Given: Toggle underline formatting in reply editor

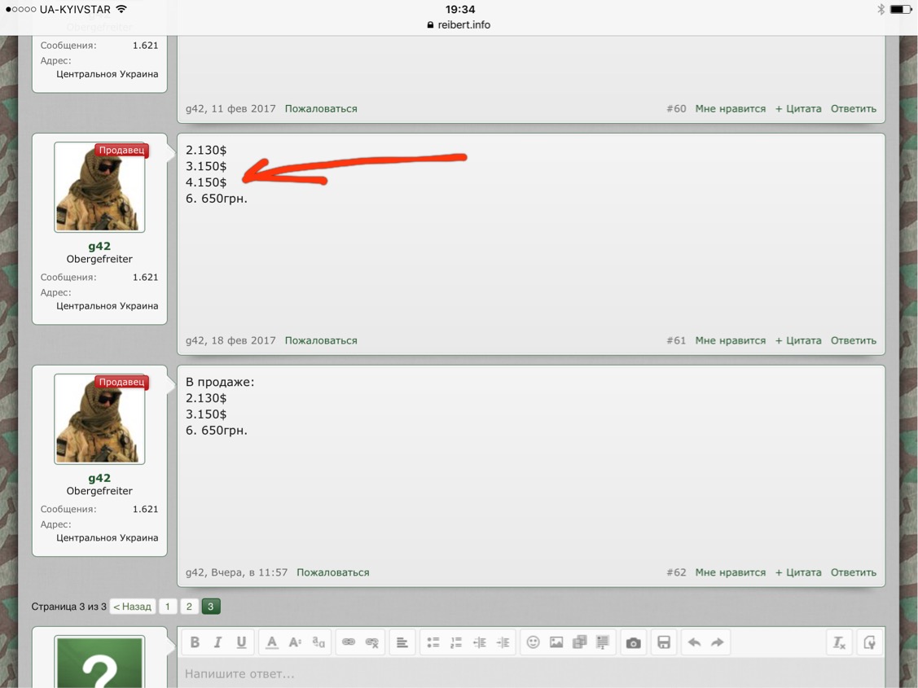Looking at the screenshot, I should (241, 642).
